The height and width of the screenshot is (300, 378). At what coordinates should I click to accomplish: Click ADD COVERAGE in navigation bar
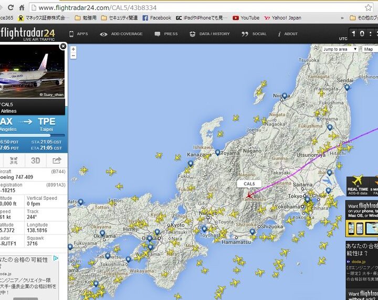121,34
